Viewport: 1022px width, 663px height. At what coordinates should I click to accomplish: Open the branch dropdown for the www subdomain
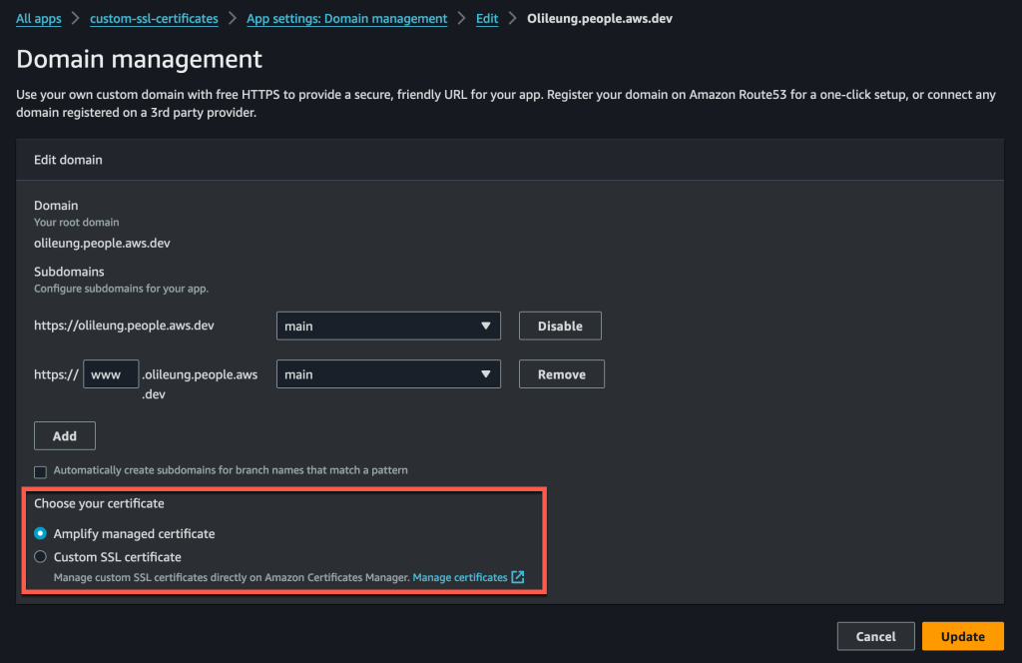pos(388,373)
